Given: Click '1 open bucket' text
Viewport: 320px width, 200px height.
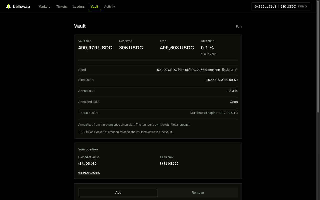Looking at the screenshot, I should [x=88, y=113].
